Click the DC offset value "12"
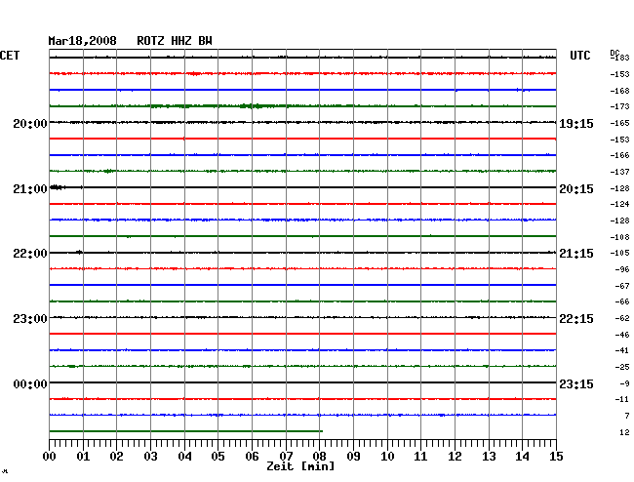This screenshot has width=634, height=482. pyautogui.click(x=624, y=432)
